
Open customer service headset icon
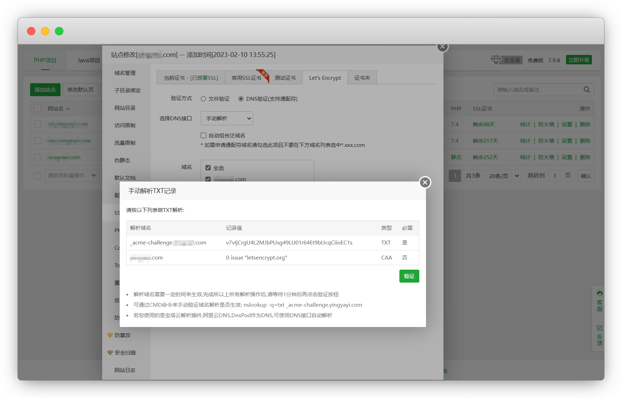point(600,293)
